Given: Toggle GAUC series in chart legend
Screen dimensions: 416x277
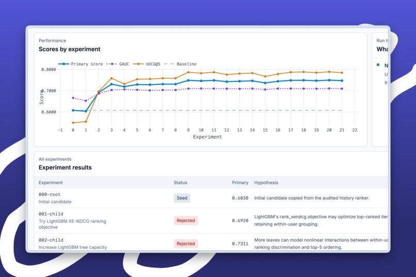Looking at the screenshot, I should pos(118,64).
